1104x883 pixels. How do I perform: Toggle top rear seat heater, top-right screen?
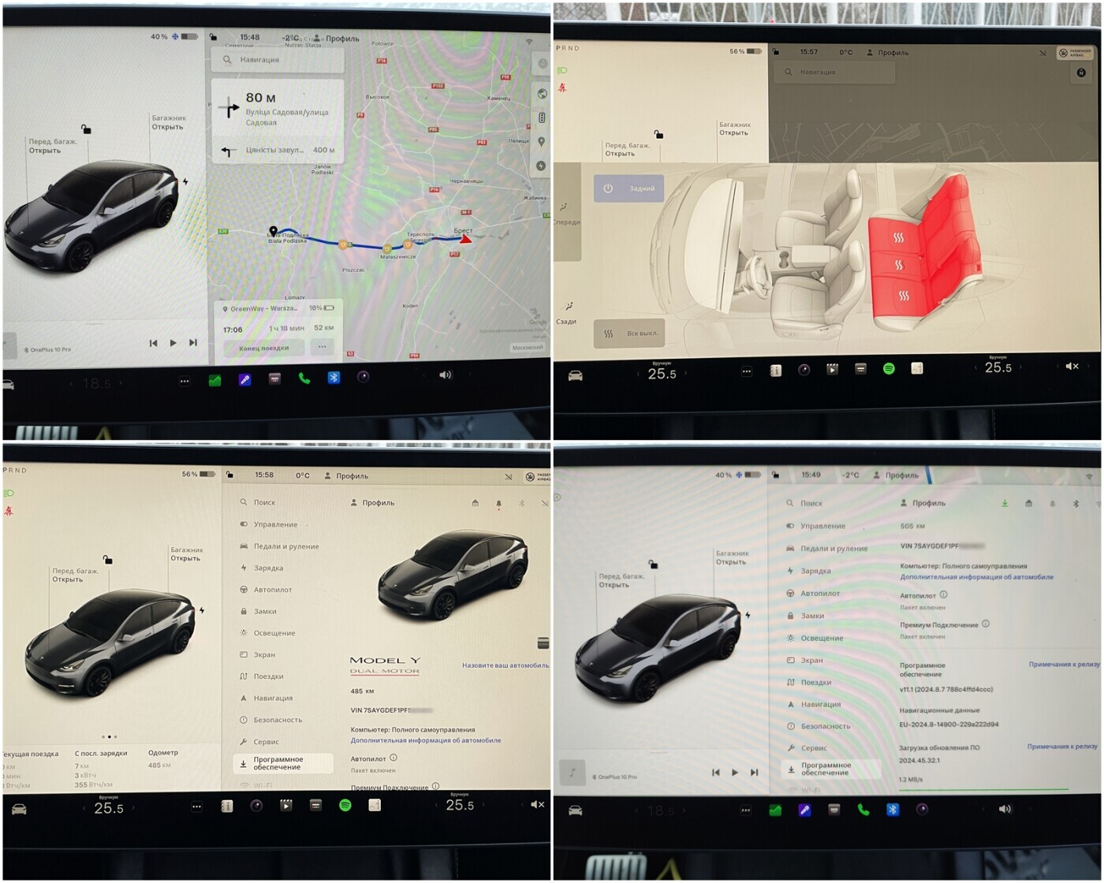click(x=898, y=237)
